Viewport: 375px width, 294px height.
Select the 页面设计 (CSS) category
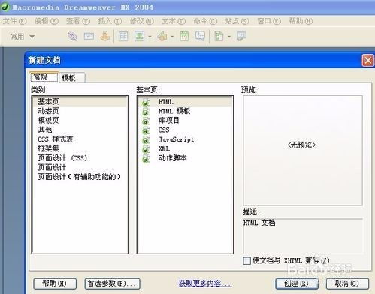80,158
